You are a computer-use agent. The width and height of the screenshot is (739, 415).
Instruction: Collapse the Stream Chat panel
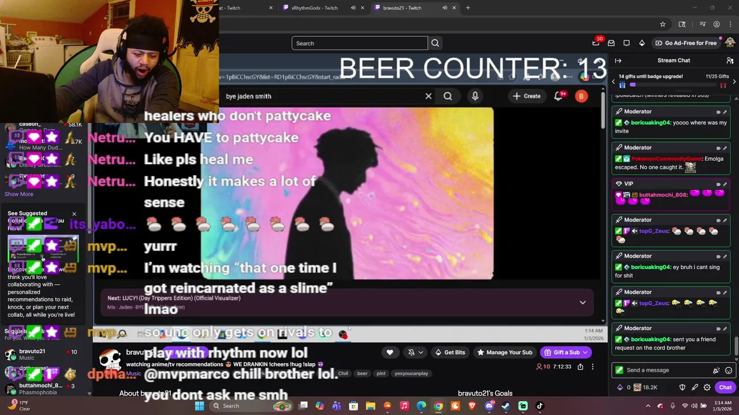(x=618, y=61)
